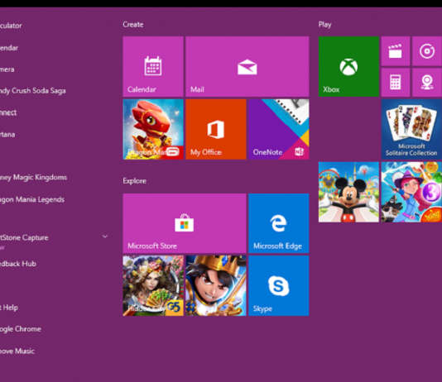
Task: Open the Skype tile
Action: click(x=279, y=285)
